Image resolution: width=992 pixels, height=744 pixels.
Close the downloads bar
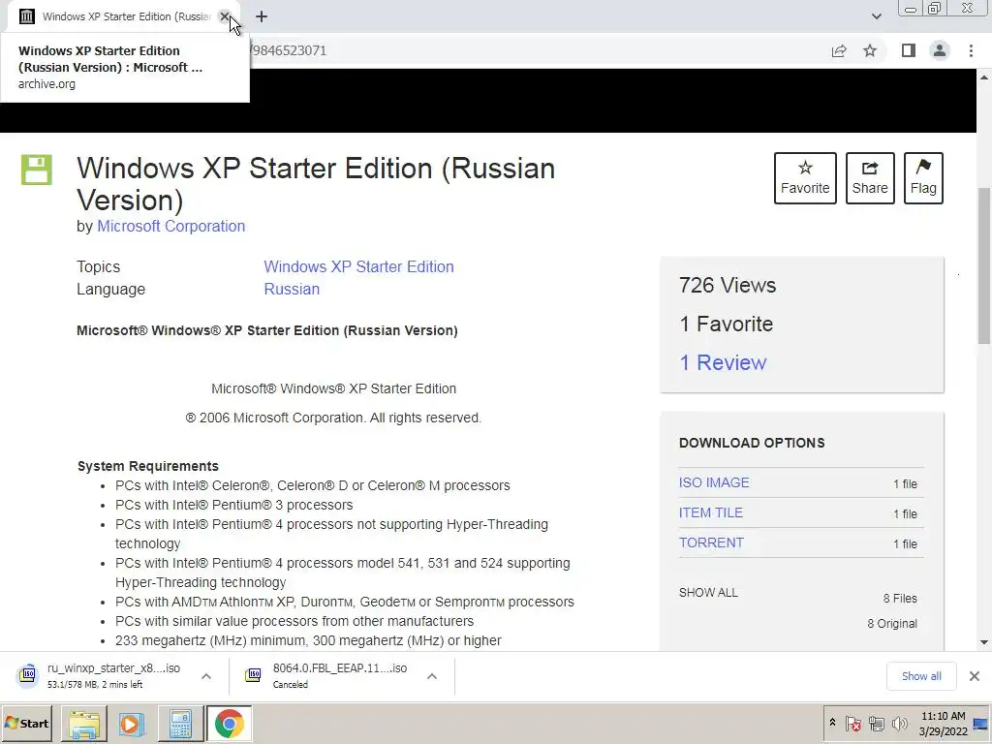[975, 676]
